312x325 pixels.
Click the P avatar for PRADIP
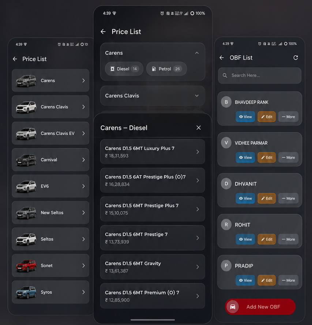[x=226, y=265]
